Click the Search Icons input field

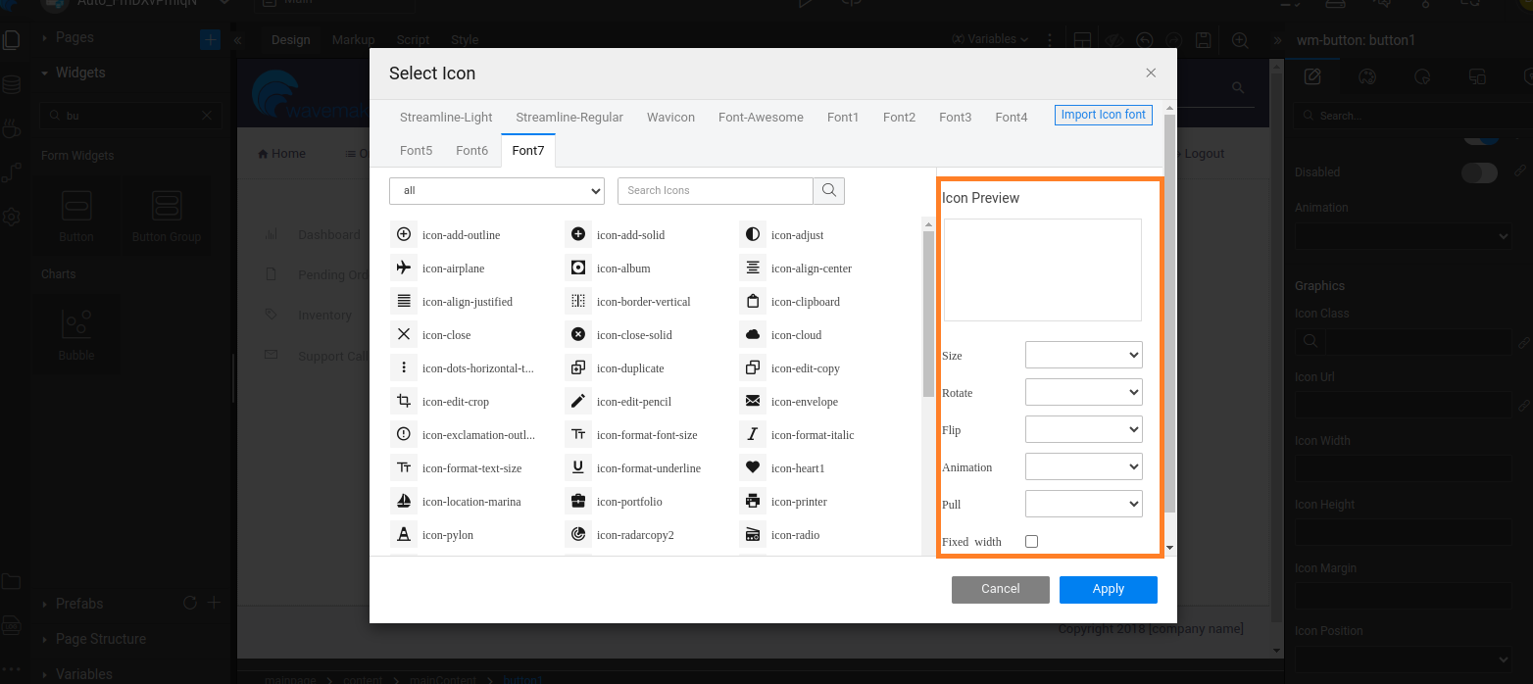coord(715,190)
